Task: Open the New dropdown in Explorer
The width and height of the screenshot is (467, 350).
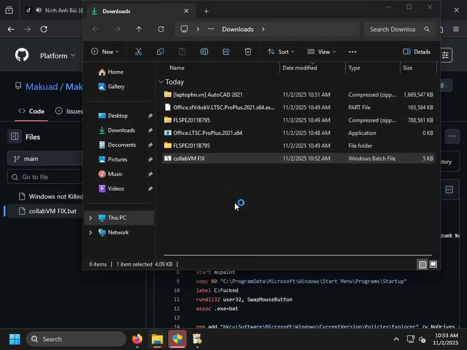Action: pos(105,52)
